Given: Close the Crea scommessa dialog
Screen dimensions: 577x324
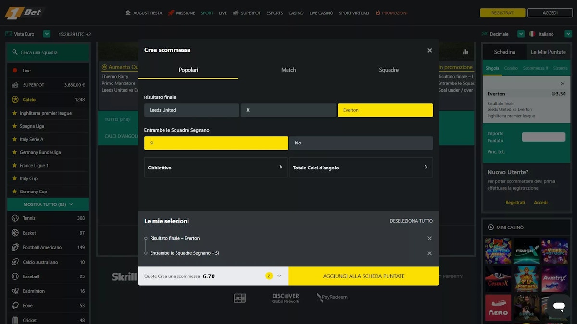Looking at the screenshot, I should (430, 50).
